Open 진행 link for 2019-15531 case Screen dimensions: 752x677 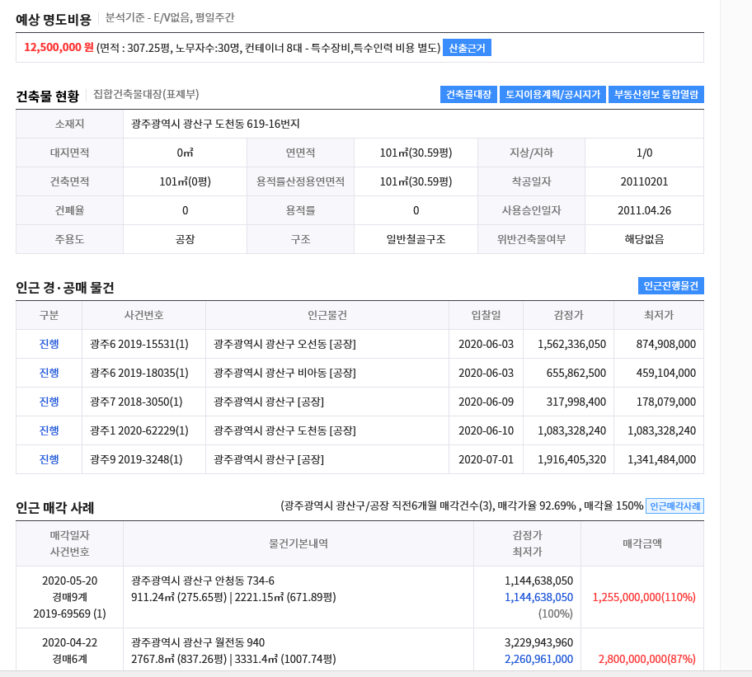point(49,344)
